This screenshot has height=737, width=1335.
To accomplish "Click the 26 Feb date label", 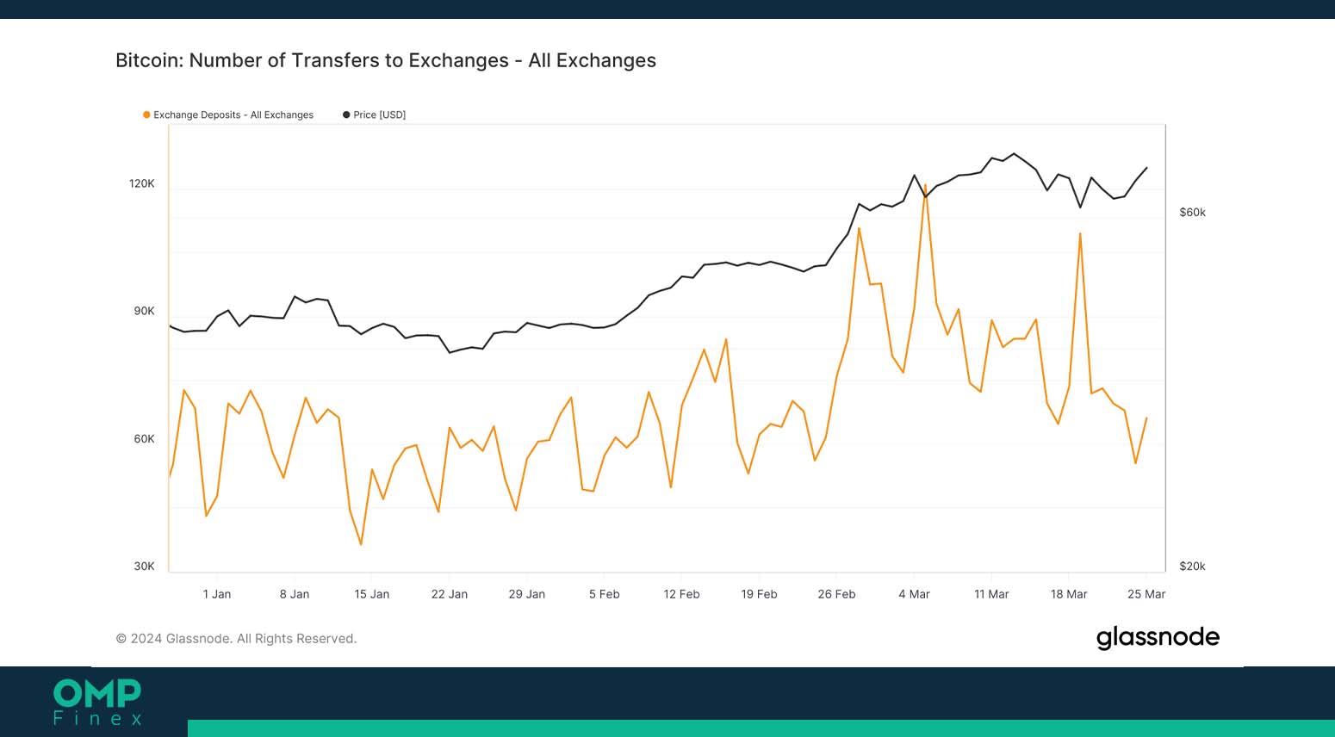I will 837,594.
